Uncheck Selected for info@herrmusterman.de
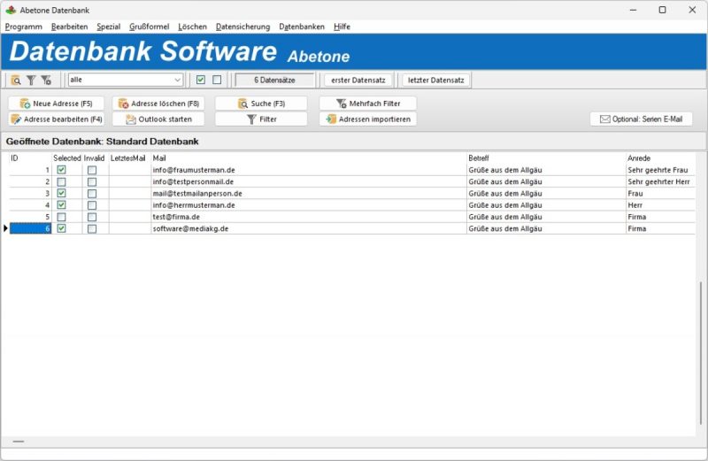 (x=61, y=205)
